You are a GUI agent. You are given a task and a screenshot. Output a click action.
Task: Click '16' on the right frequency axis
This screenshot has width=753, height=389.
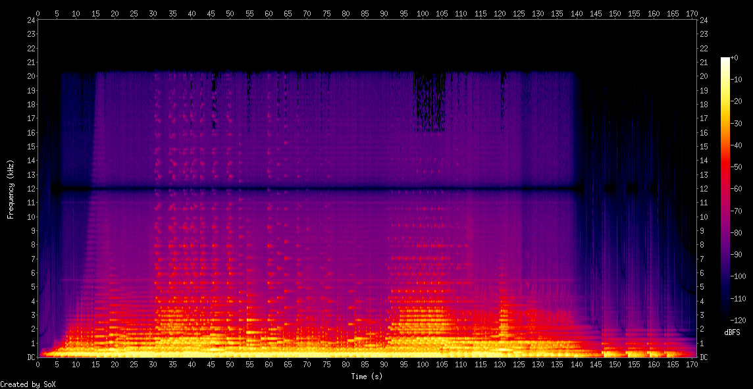tap(704, 132)
